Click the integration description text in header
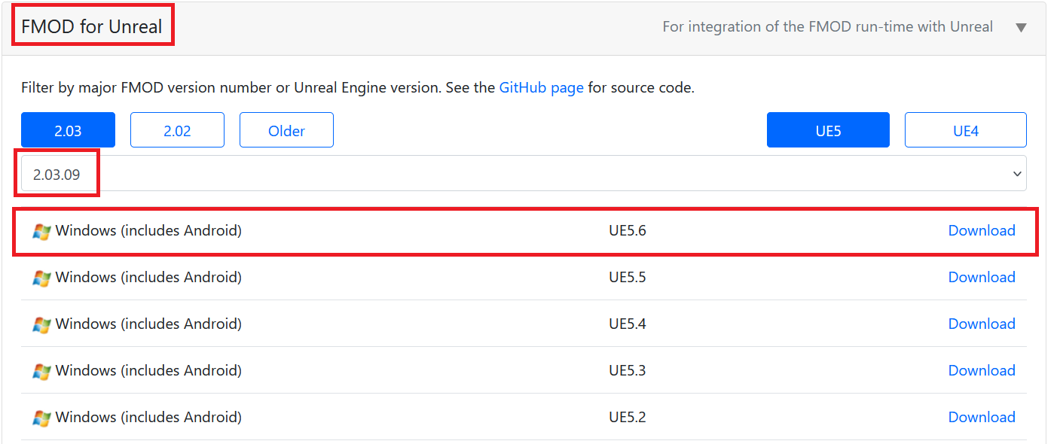Screen dimensions: 1060x444 pos(827,26)
